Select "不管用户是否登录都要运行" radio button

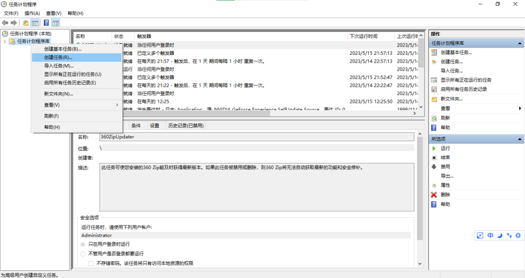83,254
